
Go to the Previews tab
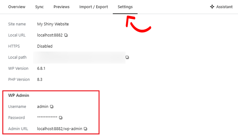(x=62, y=7)
